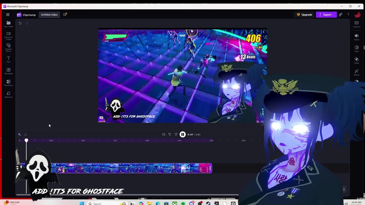
Task: Open the Filters panel
Action: pyautogui.click(x=356, y=60)
